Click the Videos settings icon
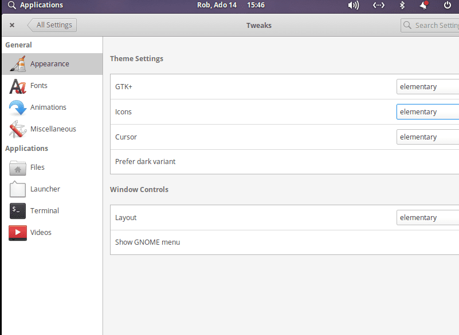459x335 pixels. click(17, 232)
